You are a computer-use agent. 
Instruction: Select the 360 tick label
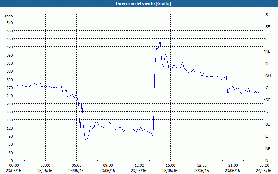(x=10, y=63)
